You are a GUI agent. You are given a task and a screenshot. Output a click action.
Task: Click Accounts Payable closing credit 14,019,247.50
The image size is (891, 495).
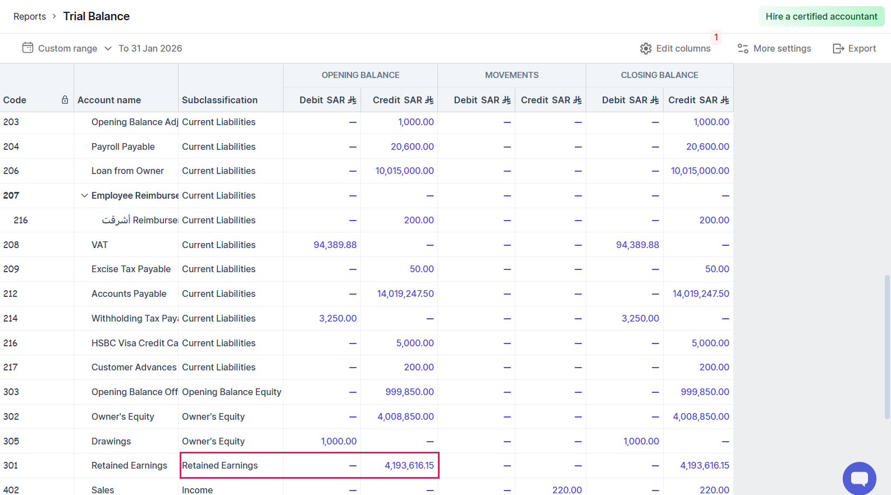click(701, 294)
